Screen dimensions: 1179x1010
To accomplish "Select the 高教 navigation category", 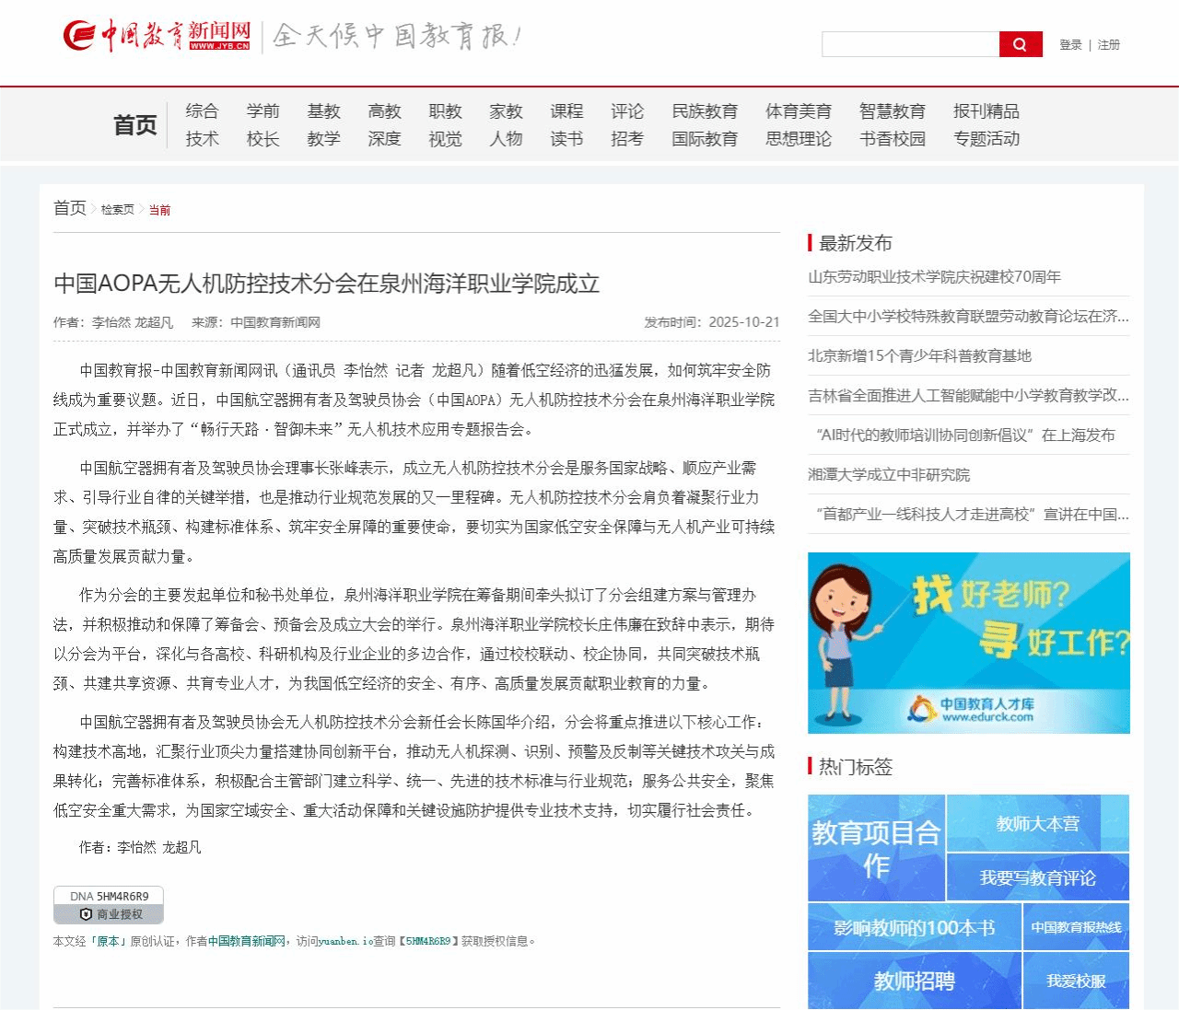I will tap(384, 111).
